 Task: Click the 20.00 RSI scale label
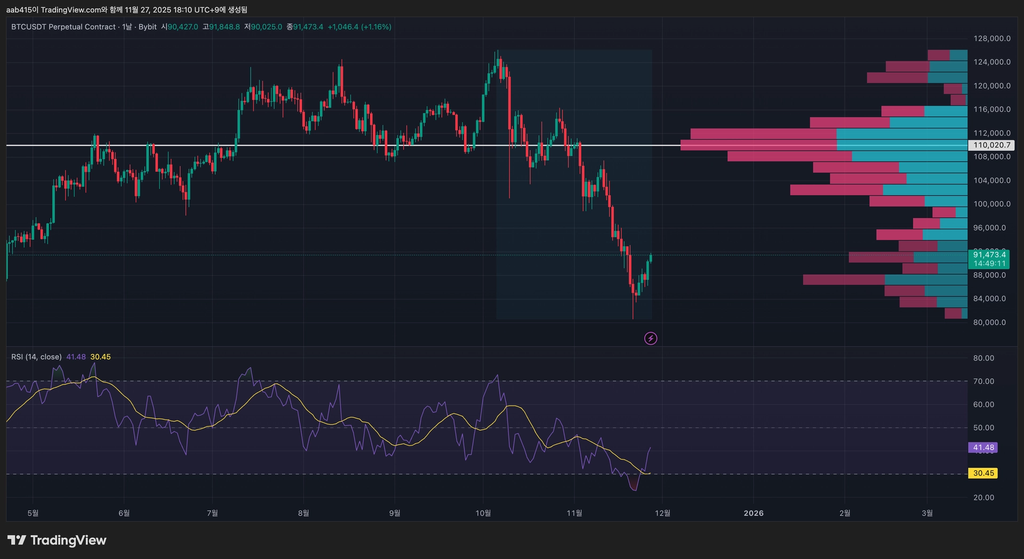pyautogui.click(x=984, y=498)
